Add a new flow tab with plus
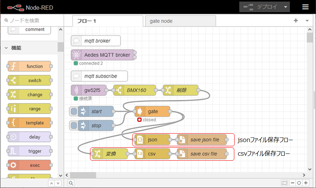The height and width of the screenshot is (188, 316). coord(295,21)
